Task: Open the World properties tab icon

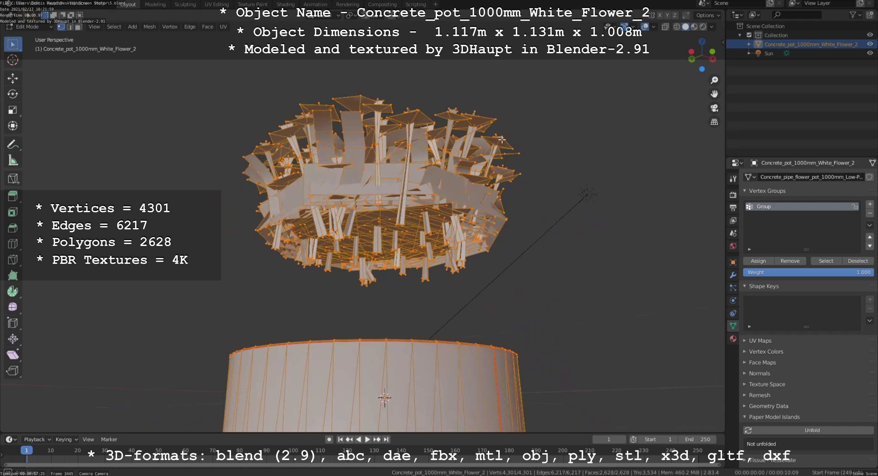Action: click(733, 246)
